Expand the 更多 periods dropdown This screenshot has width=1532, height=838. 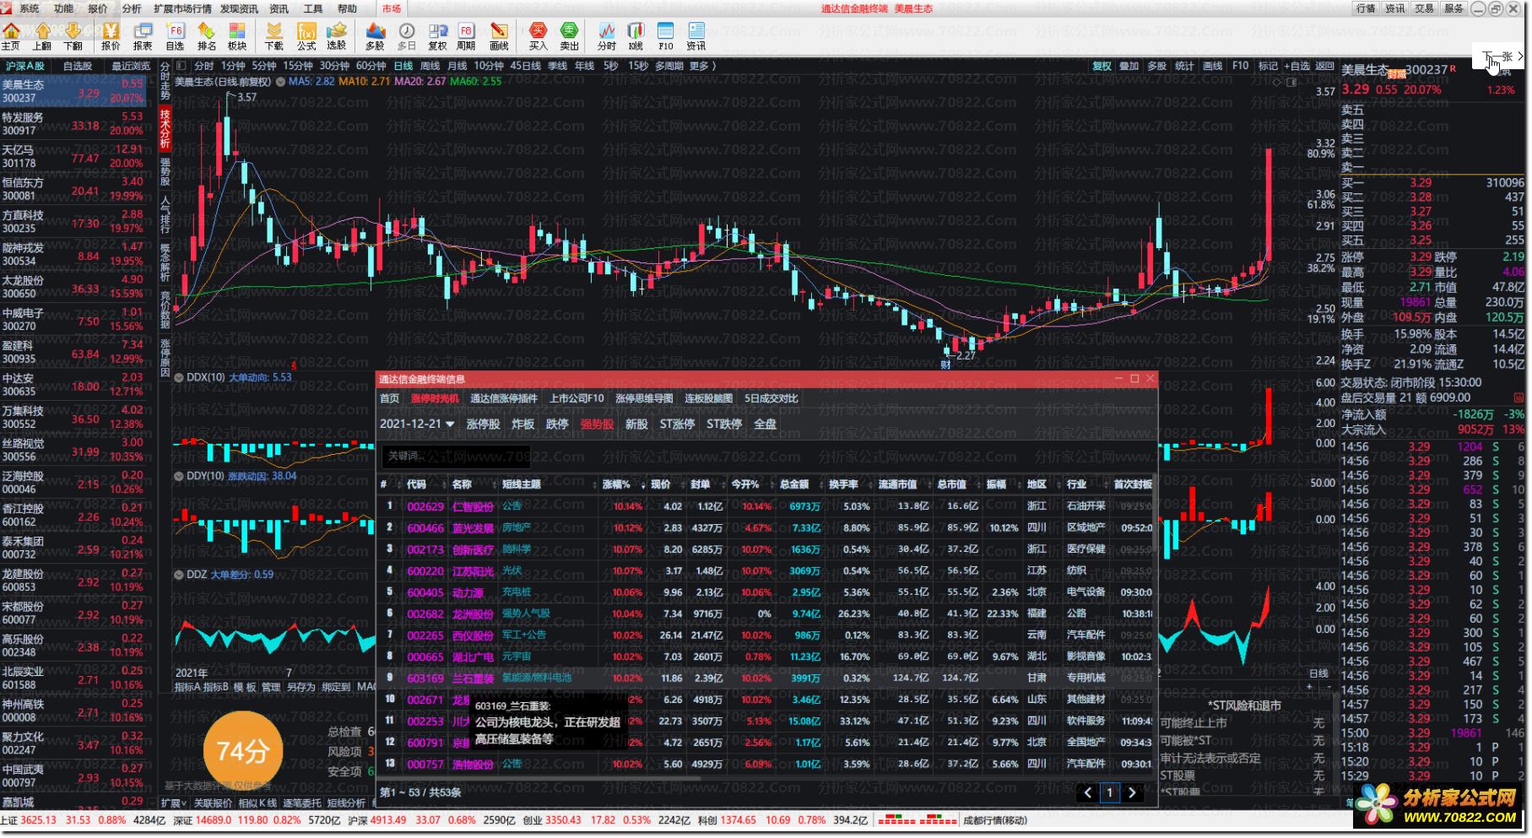coord(702,66)
